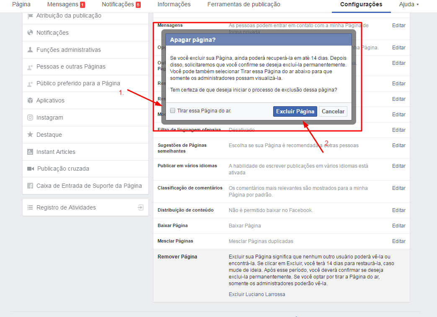Click the cube icon next to Aplicativos
Image resolution: width=437 pixels, height=317 pixels.
[x=30, y=100]
